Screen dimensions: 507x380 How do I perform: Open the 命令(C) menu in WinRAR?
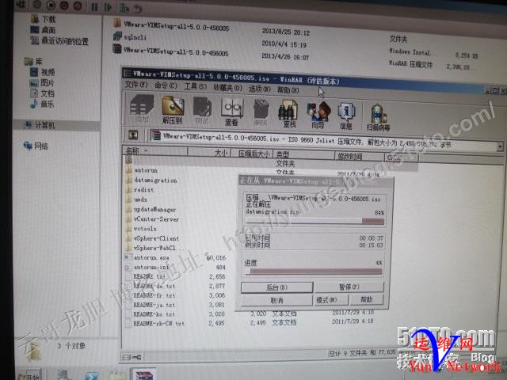coord(166,85)
